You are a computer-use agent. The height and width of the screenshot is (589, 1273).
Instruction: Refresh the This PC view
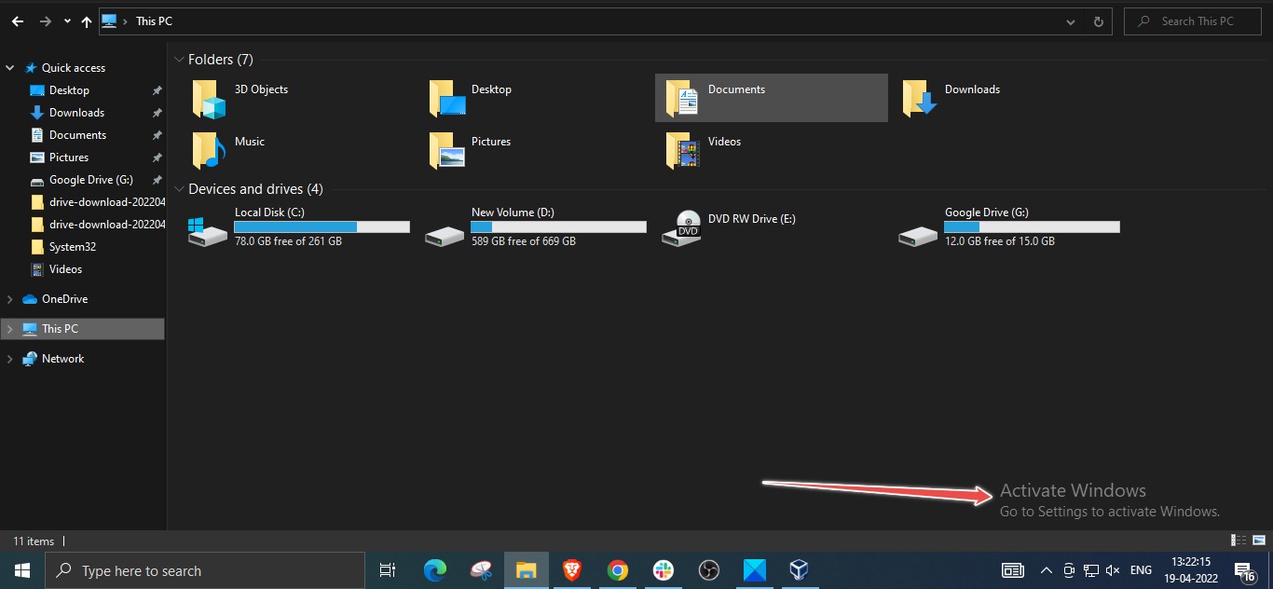click(x=1099, y=21)
